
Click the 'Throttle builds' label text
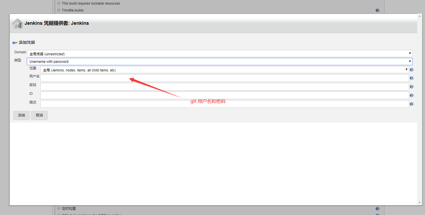coord(73,10)
